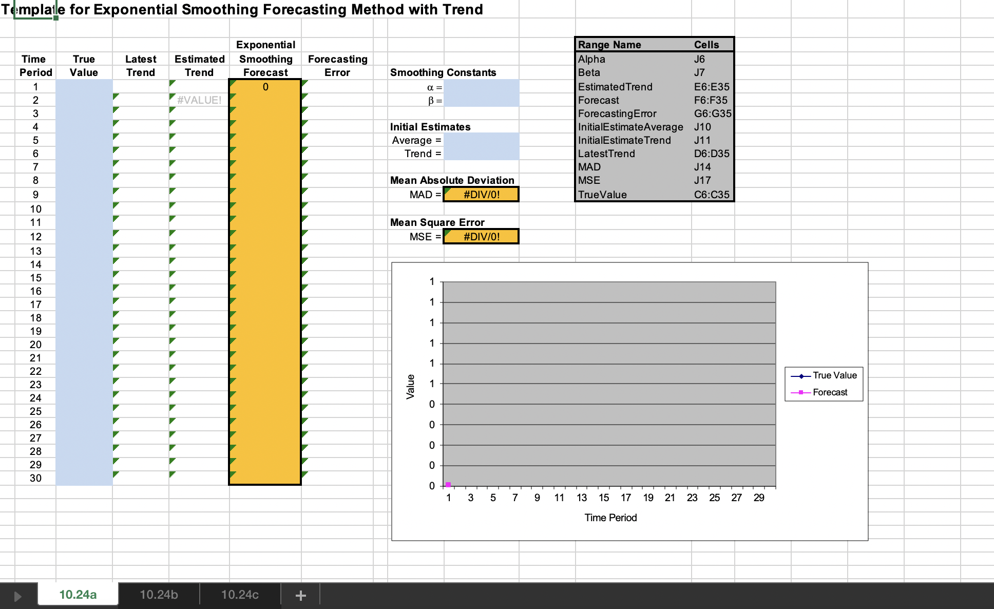Click the green error flag on the #VALUE! cell
The width and height of the screenshot is (994, 609).
pyautogui.click(x=173, y=97)
